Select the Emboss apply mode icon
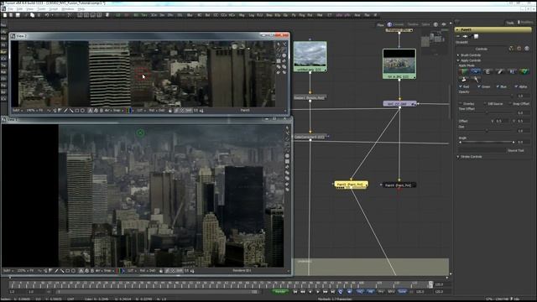 click(x=487, y=71)
